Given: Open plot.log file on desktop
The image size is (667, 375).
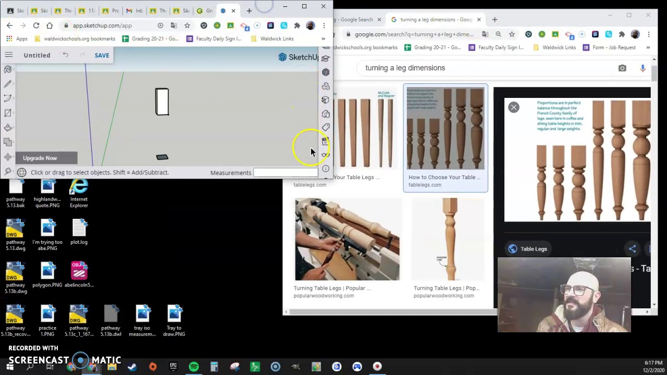Looking at the screenshot, I should 79,232.
